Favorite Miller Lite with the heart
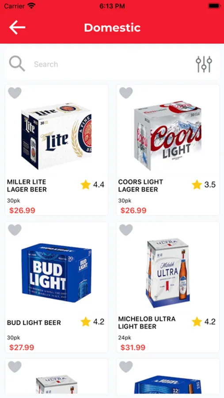Viewport: 224px width, 398px height. click(x=15, y=93)
